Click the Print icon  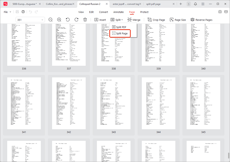pyautogui.click(x=23, y=12)
